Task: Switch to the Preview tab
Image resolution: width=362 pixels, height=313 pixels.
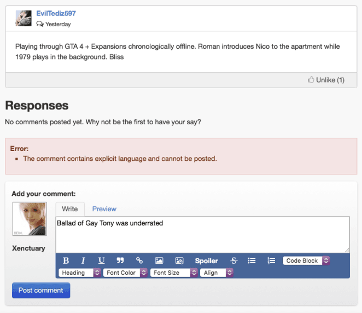Action: tap(104, 209)
